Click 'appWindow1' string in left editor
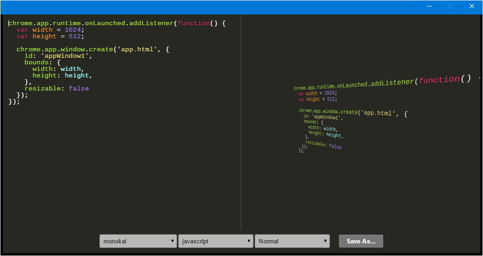 point(65,56)
